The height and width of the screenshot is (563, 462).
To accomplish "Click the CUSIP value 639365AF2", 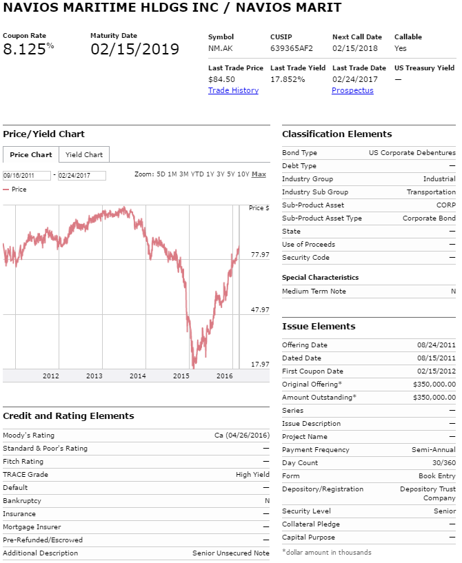I will [292, 48].
